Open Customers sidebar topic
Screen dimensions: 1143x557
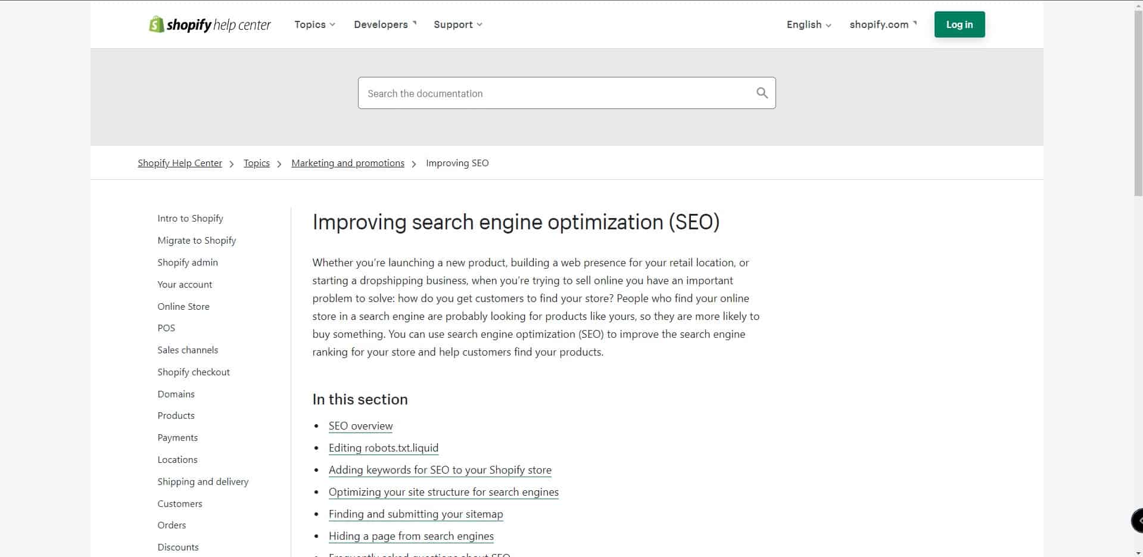(x=180, y=504)
